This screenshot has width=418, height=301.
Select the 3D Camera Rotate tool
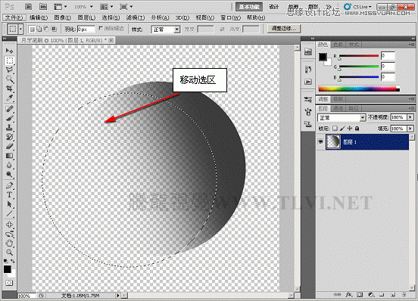click(9, 234)
